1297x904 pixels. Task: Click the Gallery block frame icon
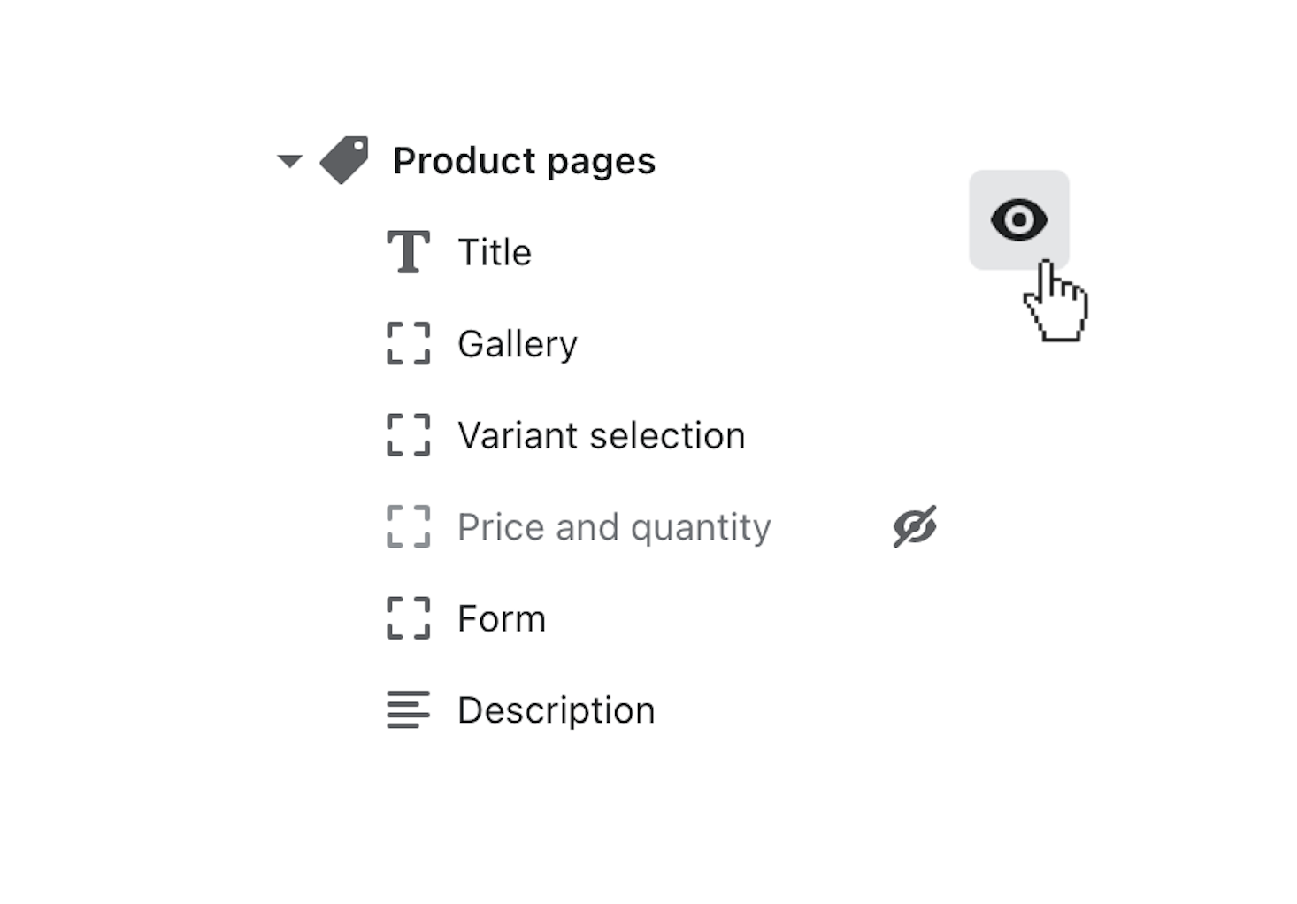(408, 344)
